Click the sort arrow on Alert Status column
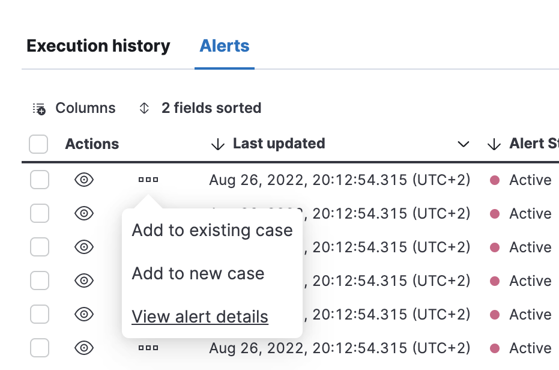 [x=494, y=144]
